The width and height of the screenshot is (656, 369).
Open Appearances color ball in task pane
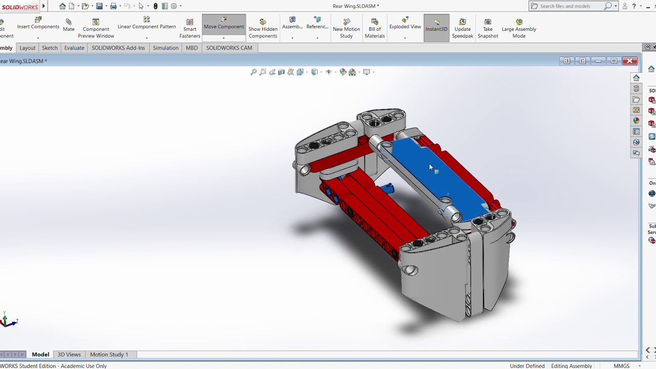pyautogui.click(x=636, y=121)
